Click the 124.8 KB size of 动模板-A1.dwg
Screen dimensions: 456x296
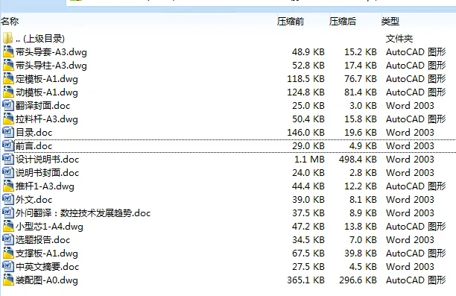[x=305, y=92]
